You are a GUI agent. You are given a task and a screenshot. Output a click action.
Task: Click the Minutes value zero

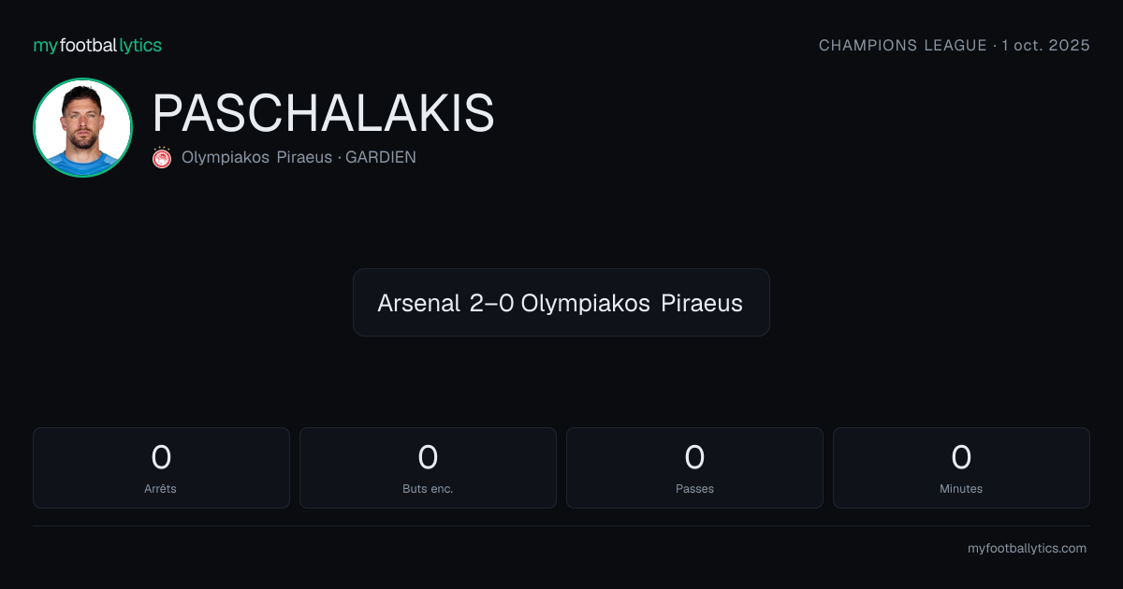[961, 457]
